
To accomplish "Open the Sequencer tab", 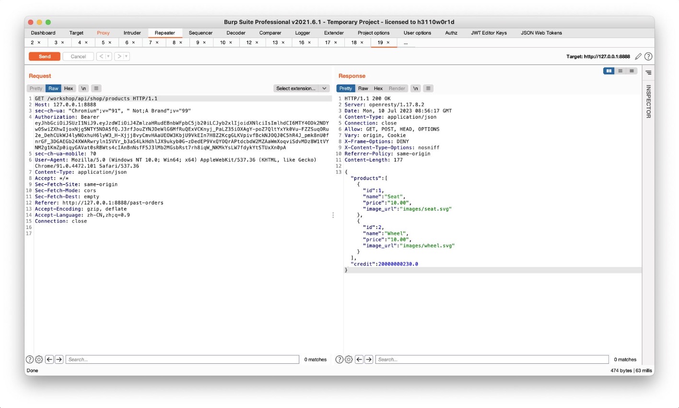I will (200, 33).
